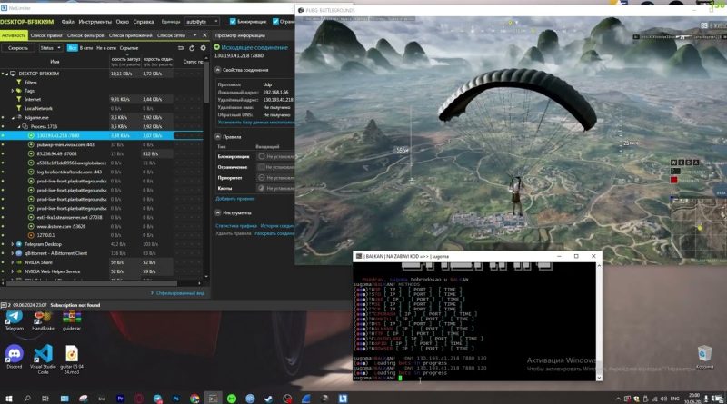Collapse the DESKTOP-BFBKK9M tree node
The width and height of the screenshot is (727, 404).
pos(7,74)
